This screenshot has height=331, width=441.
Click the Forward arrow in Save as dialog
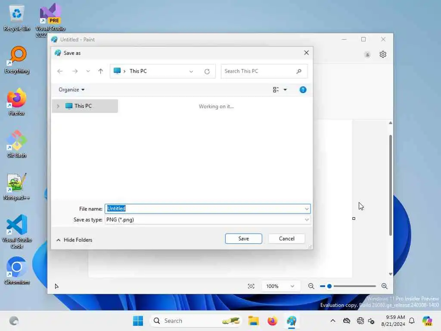point(75,71)
